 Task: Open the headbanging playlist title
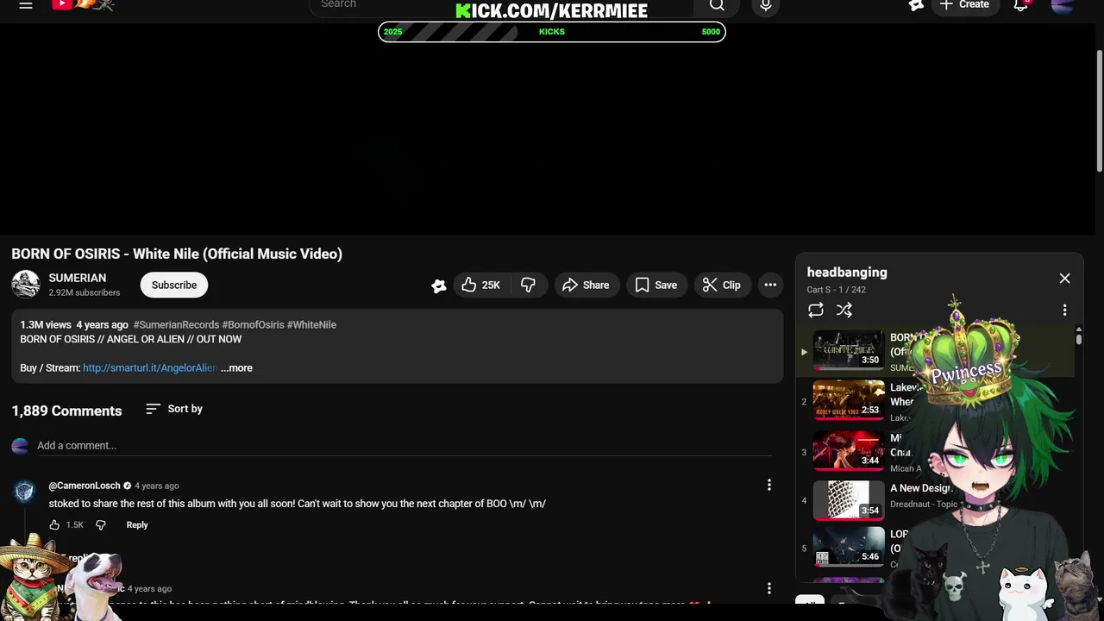(847, 272)
